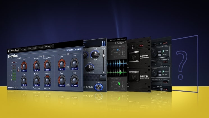Screen dimensions: 209x118
Task: Click the Resonance knob in Blackhole plugin
Action: pos(90,67)
